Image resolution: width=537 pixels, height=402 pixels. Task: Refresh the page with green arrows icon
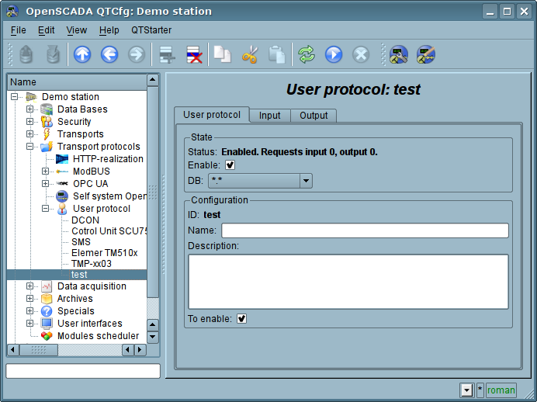[307, 54]
